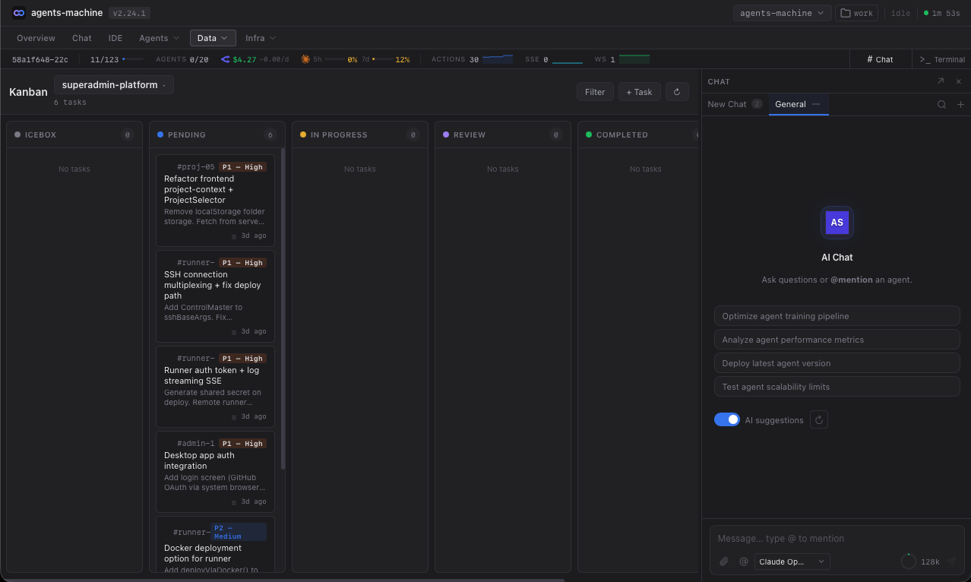Viewport: 971px width, 582px height.
Task: Open the Claude model selector dropdown
Action: (x=792, y=561)
